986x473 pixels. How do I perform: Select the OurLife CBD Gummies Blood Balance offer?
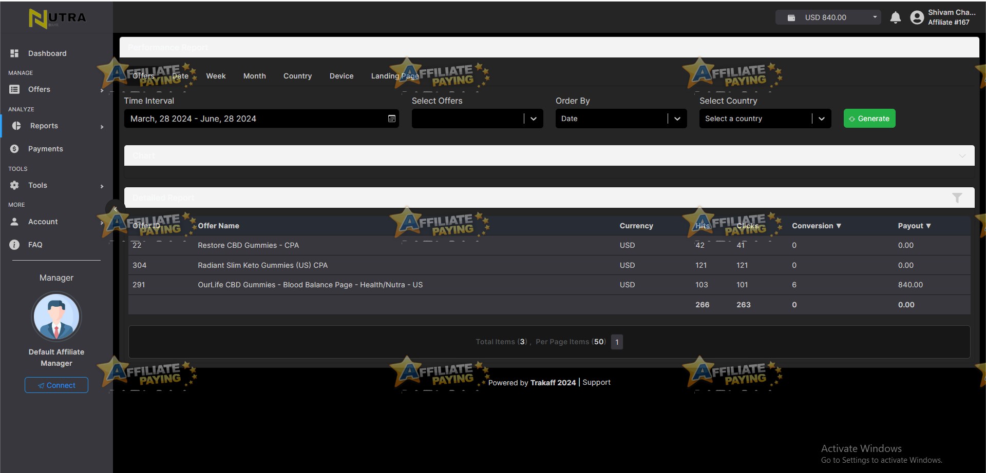(x=310, y=285)
